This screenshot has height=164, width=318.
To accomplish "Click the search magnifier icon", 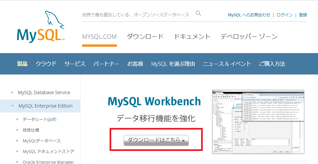I will (198, 14).
